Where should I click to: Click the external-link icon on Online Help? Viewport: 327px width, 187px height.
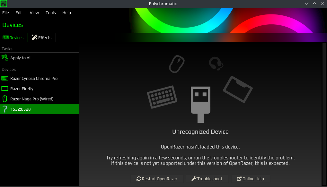[239, 179]
